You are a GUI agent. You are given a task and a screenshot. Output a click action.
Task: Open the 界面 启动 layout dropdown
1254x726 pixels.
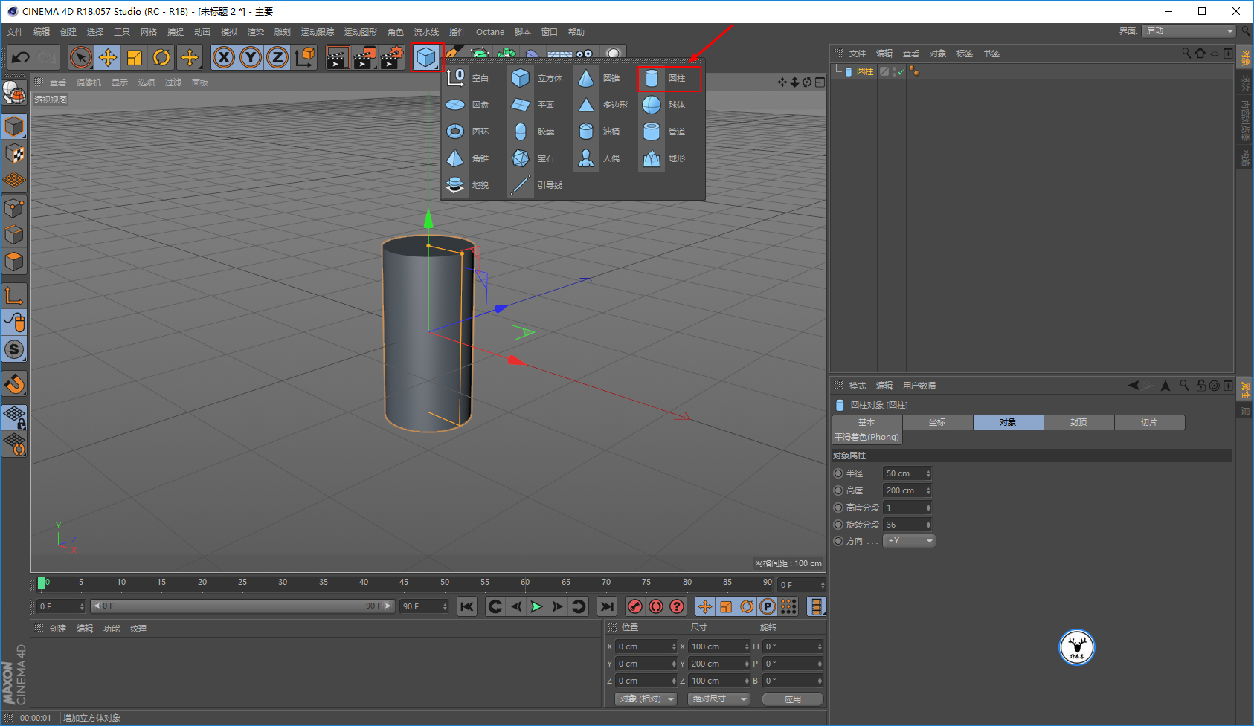[1189, 30]
